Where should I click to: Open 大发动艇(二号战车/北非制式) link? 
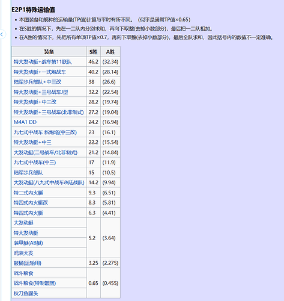point(46,152)
